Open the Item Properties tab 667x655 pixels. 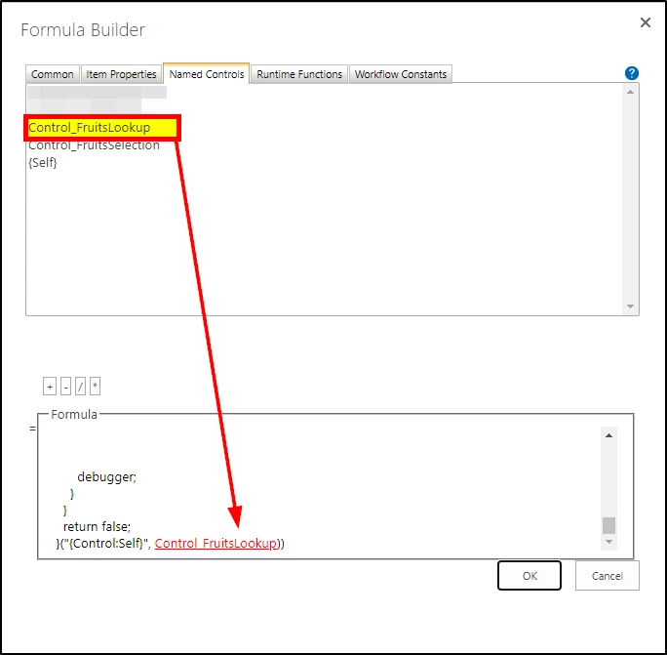[121, 74]
